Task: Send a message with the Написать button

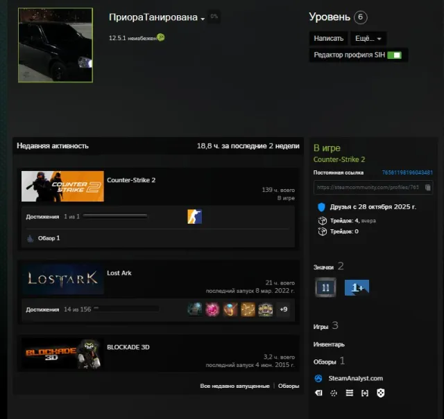Action: [x=328, y=39]
